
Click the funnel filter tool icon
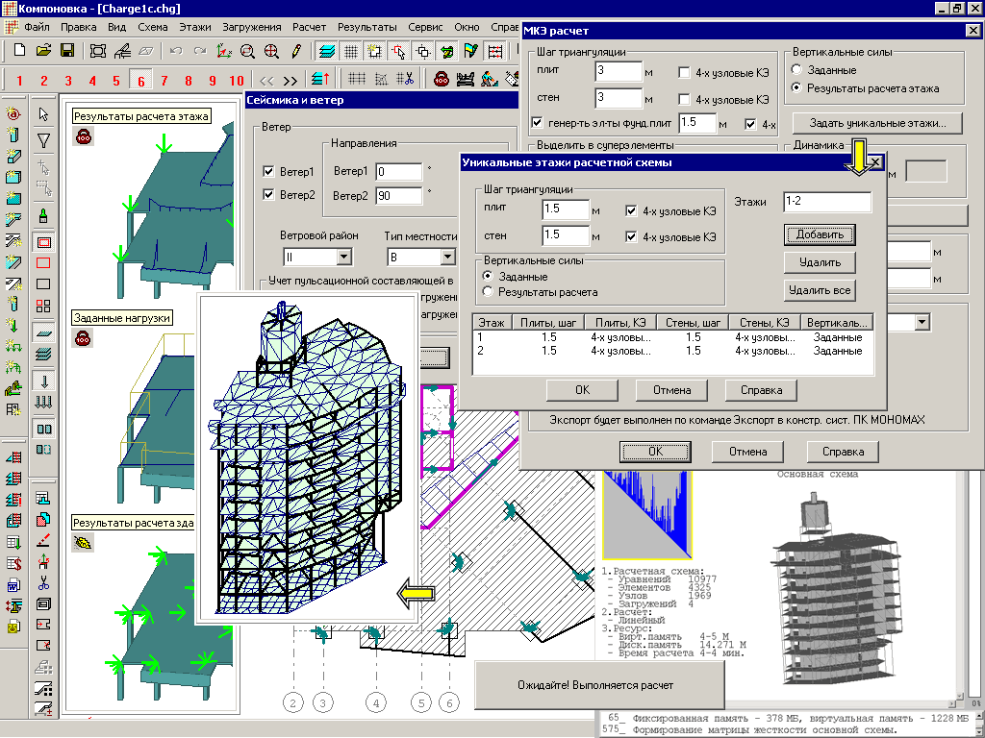(43, 141)
